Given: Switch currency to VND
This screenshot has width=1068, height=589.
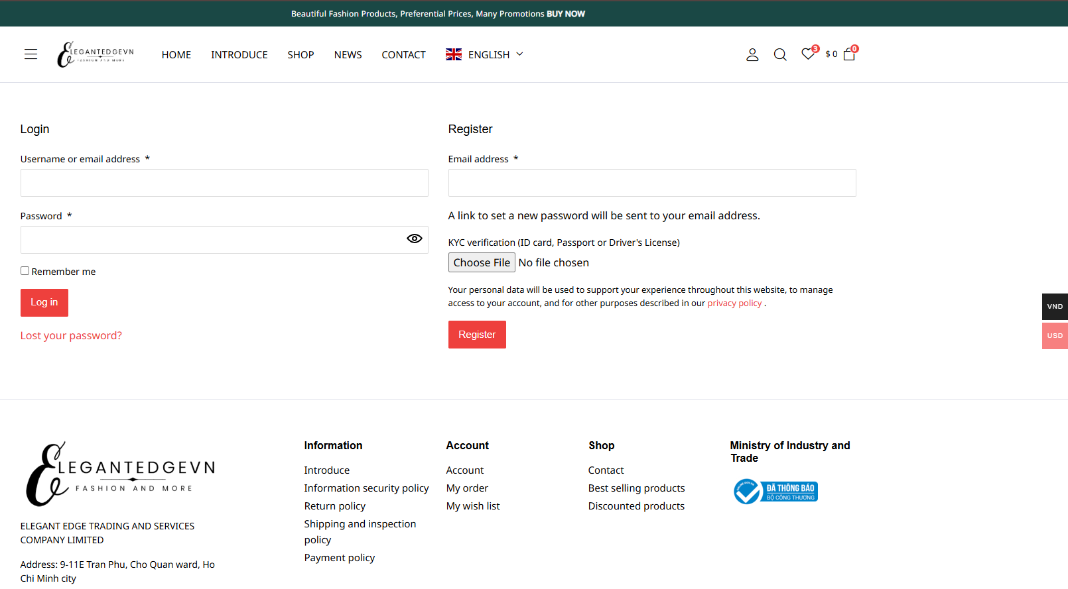Looking at the screenshot, I should (x=1055, y=307).
